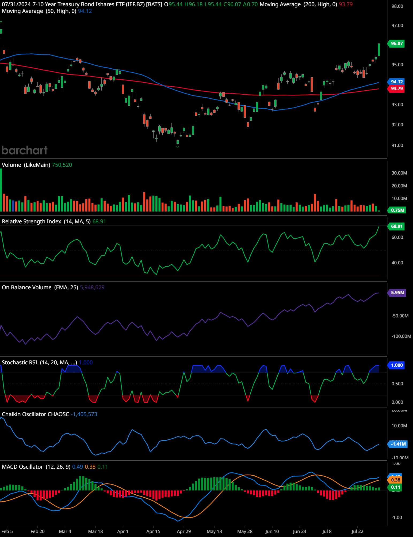Click the 1.000 Stochastic RSI value tag
The image size is (413, 537).
pos(396,365)
